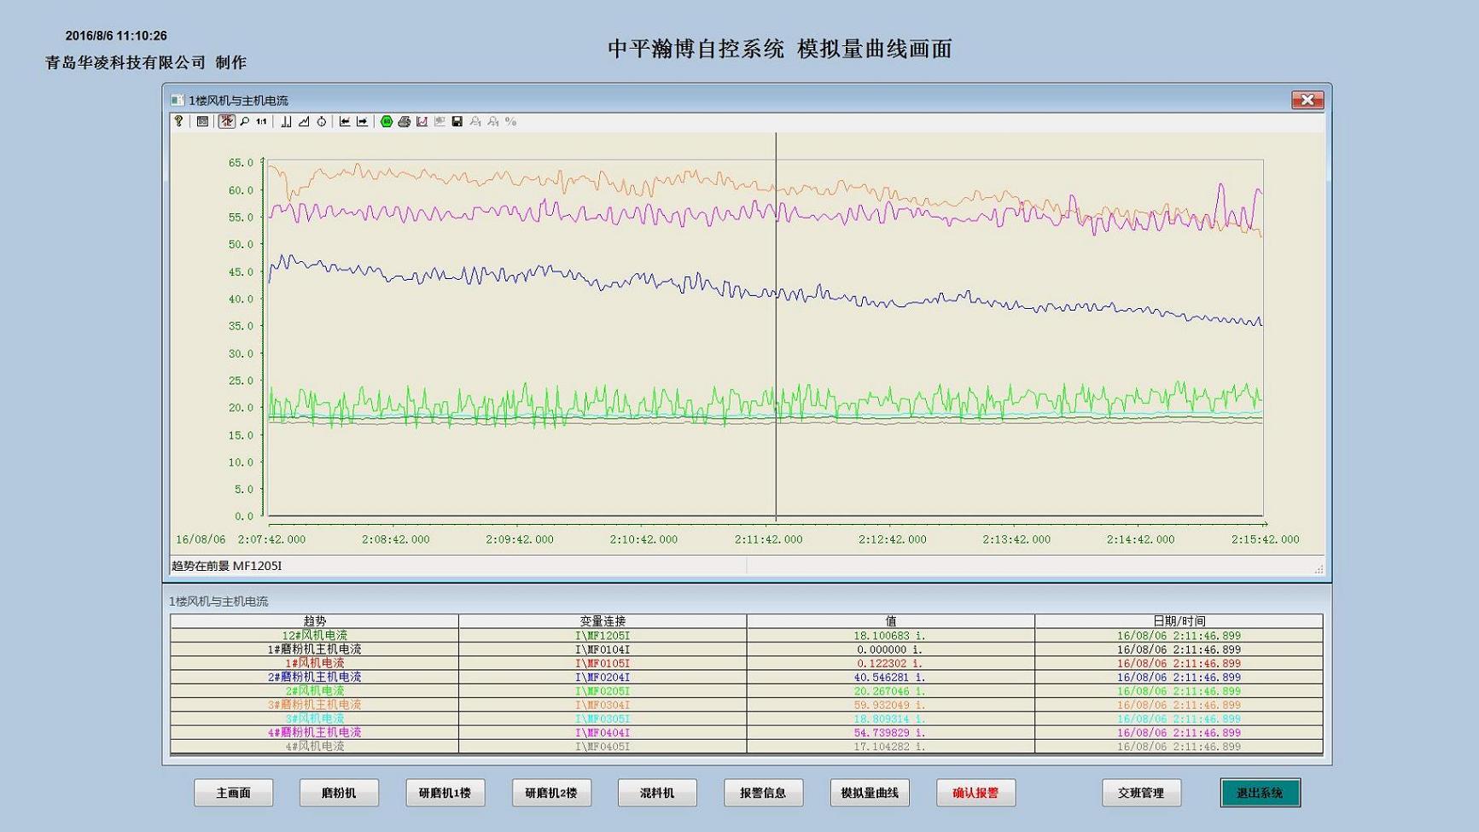Click the green start/stop update icon
The width and height of the screenshot is (1479, 832).
(387, 122)
